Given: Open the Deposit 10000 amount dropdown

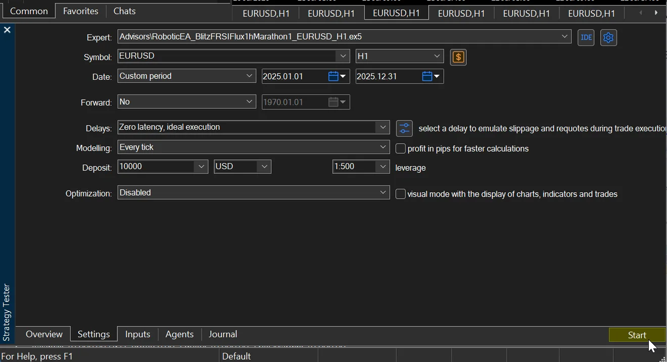Looking at the screenshot, I should pos(201,166).
